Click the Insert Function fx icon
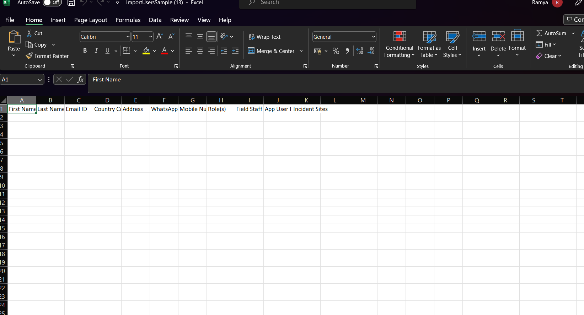 click(80, 79)
